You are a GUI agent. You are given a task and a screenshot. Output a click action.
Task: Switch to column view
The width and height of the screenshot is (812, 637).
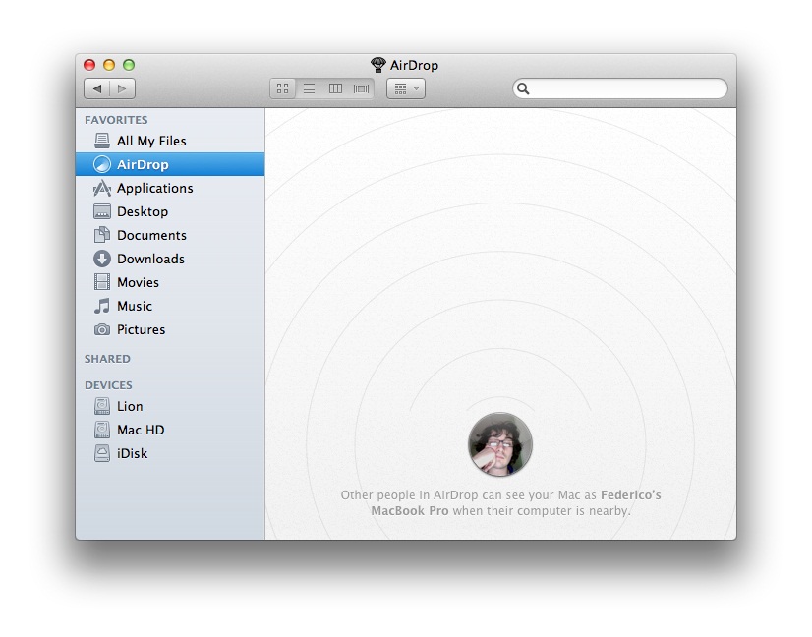click(x=335, y=88)
